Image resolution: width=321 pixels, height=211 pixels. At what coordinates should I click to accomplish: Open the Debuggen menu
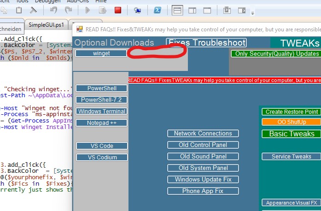point(48,1)
